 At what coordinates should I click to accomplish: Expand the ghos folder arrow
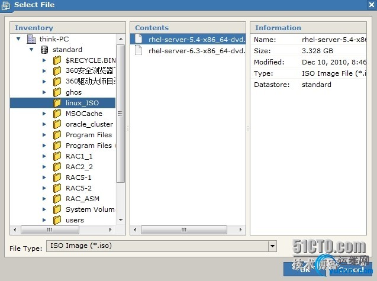coord(44,92)
